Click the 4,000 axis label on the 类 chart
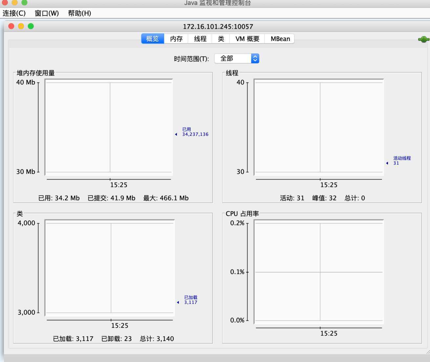Screen dimensions: 430x362 click(x=26, y=223)
